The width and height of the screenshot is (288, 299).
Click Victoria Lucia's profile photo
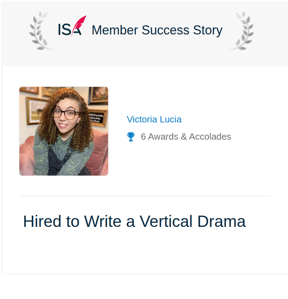64,131
